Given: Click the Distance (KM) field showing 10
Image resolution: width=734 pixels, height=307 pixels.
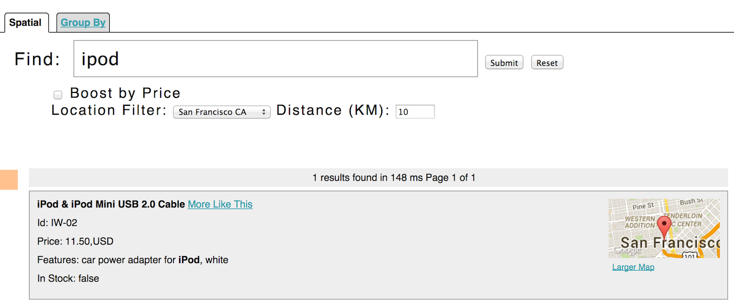Looking at the screenshot, I should pyautogui.click(x=415, y=111).
